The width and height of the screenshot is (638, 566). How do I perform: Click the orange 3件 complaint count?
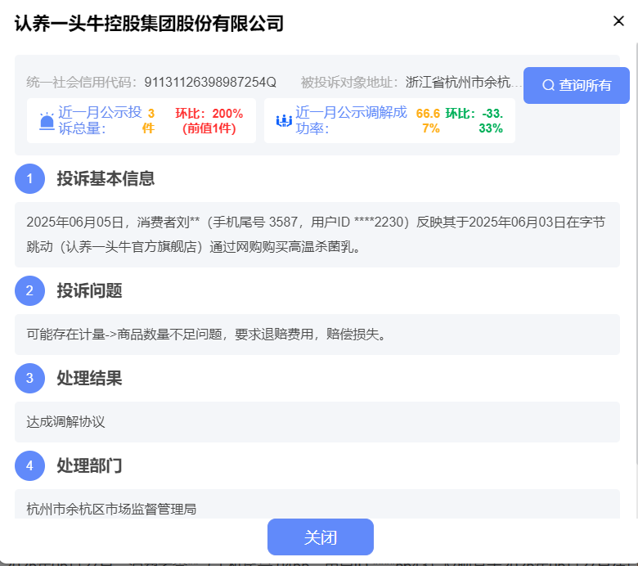pos(149,120)
